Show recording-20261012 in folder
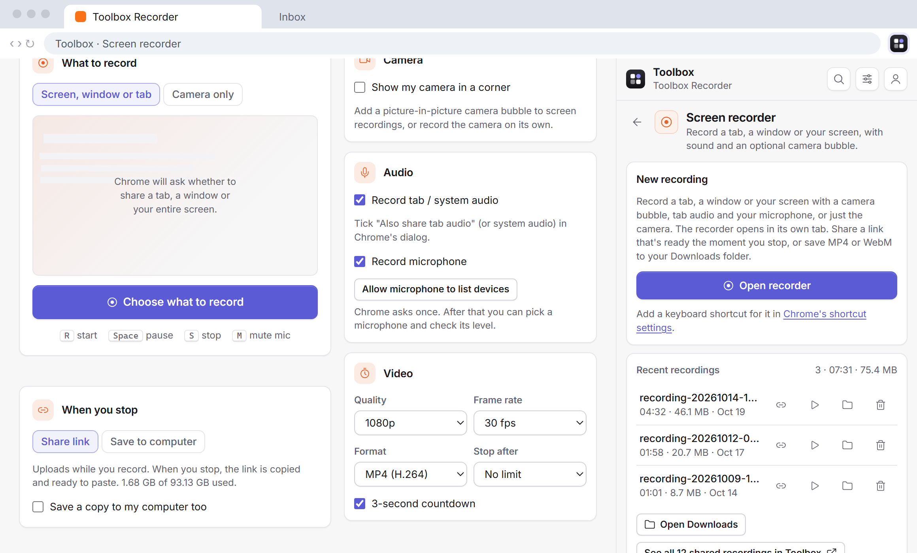 847,445
